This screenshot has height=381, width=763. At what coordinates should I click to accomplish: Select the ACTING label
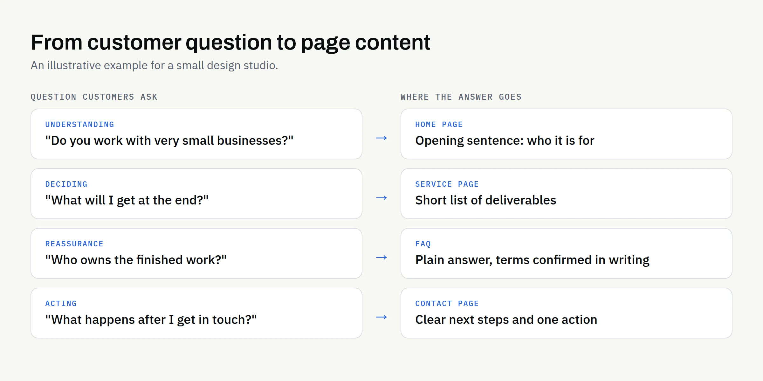coord(61,304)
